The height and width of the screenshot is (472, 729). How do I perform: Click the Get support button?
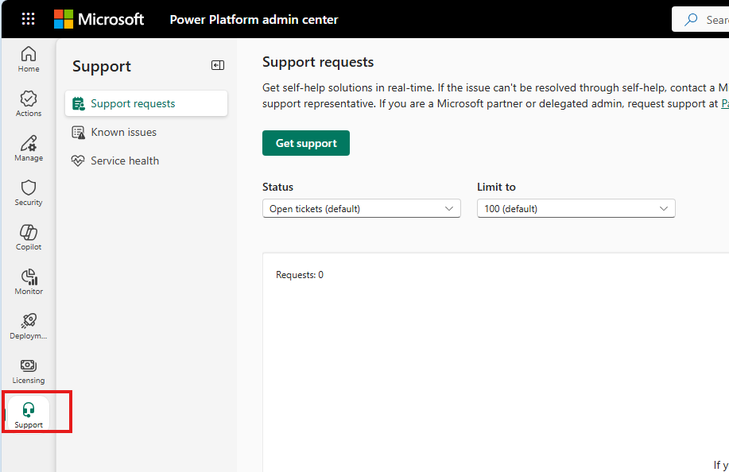pos(306,143)
